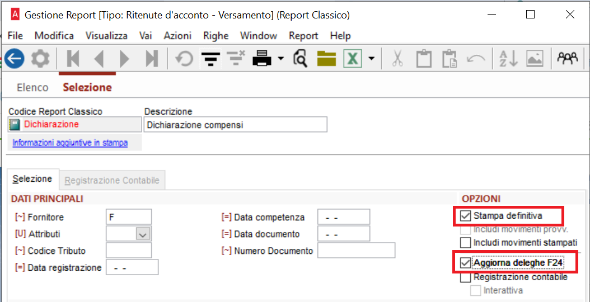590x302 pixels.
Task: Click the cut scissors icon
Action: (x=397, y=59)
